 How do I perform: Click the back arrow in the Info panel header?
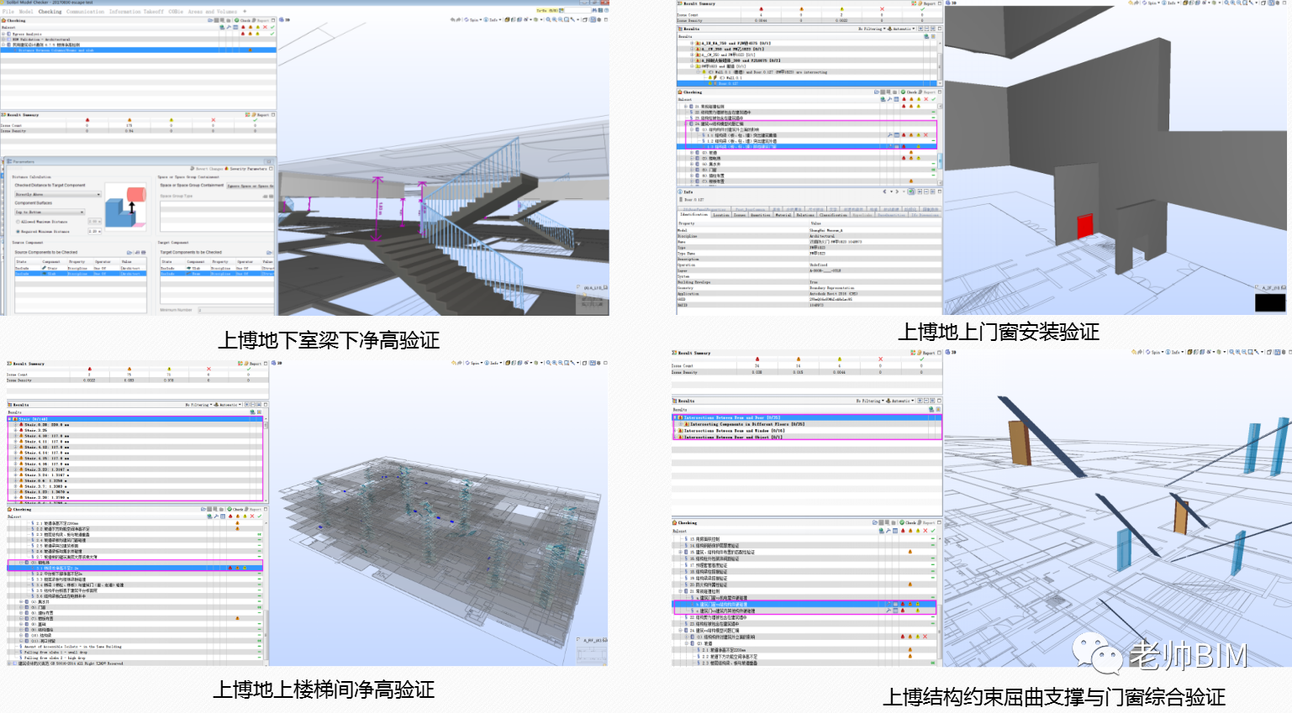(x=884, y=191)
